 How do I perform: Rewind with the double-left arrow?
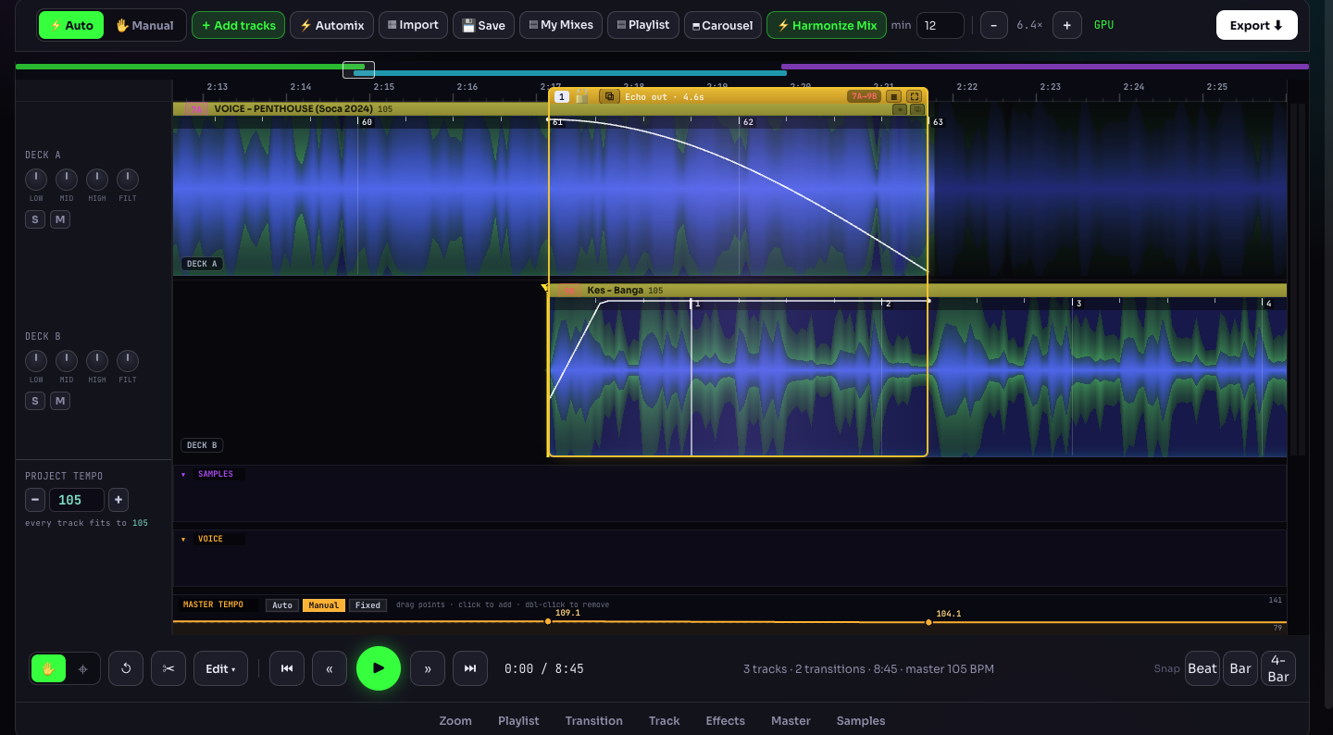(x=330, y=668)
